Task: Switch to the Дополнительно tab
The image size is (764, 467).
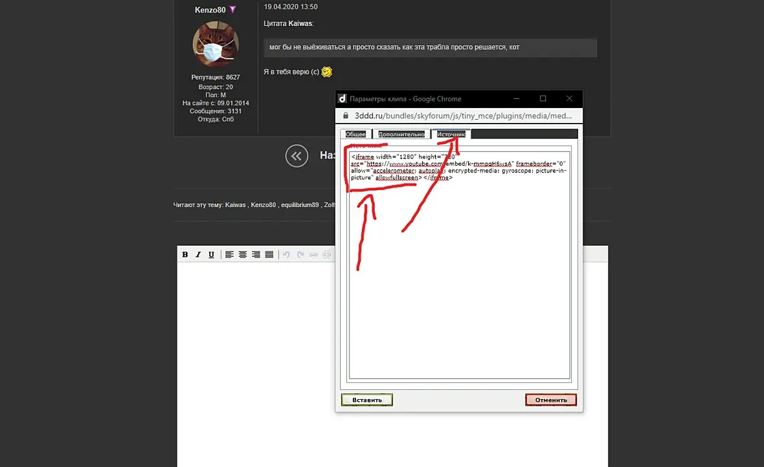Action: tap(401, 134)
